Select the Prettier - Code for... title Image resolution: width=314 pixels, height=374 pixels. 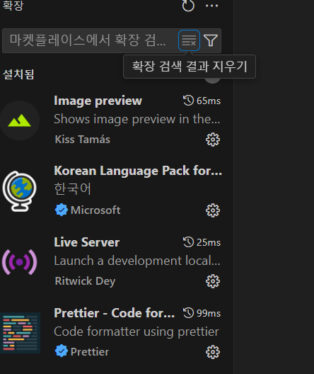coord(114,313)
